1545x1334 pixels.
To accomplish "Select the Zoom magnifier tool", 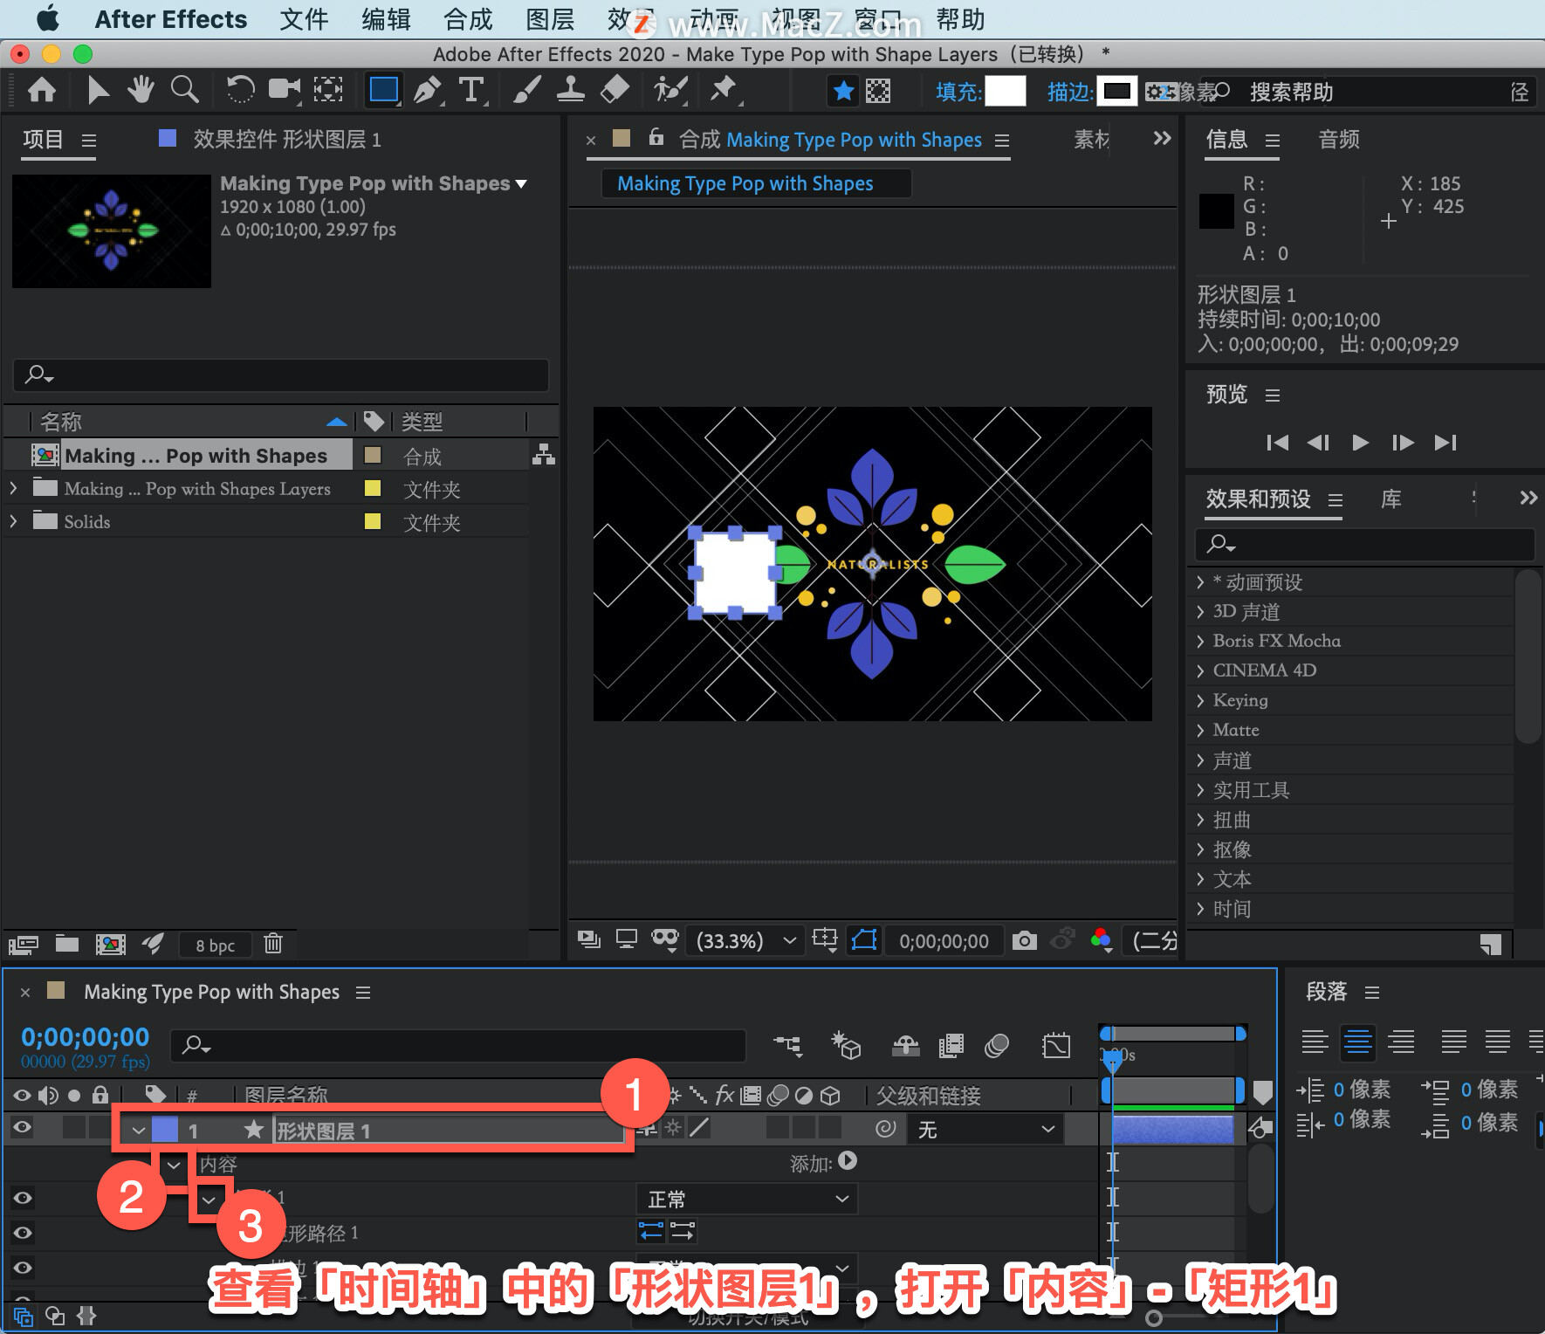I will (184, 90).
